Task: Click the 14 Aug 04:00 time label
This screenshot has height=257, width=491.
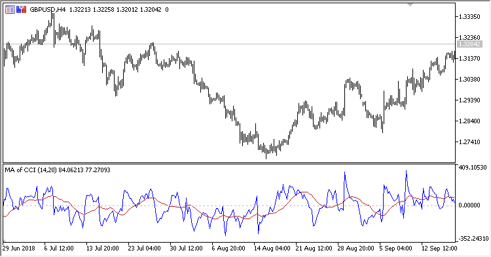Action: pyautogui.click(x=272, y=249)
